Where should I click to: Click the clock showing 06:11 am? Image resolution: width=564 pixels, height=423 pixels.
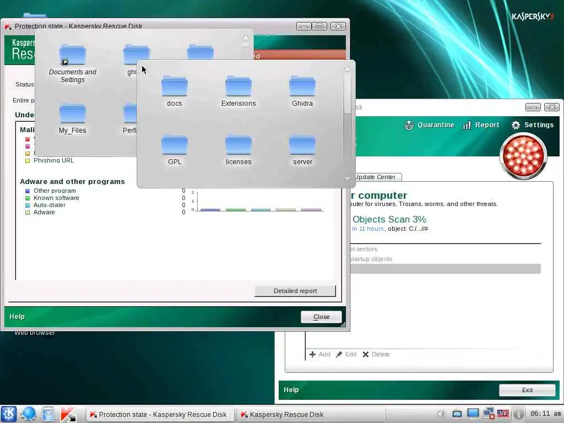tap(545, 414)
